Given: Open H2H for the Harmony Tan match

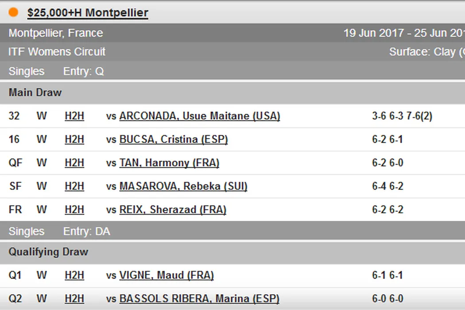Looking at the screenshot, I should point(74,163).
